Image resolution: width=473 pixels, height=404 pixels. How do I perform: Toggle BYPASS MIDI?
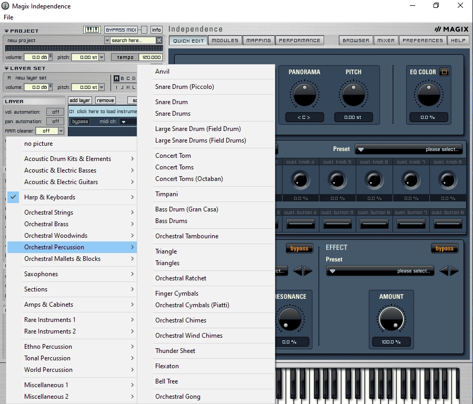(x=121, y=29)
